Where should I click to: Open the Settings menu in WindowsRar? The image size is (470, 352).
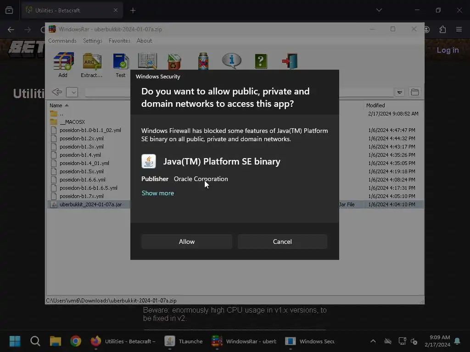93,41
